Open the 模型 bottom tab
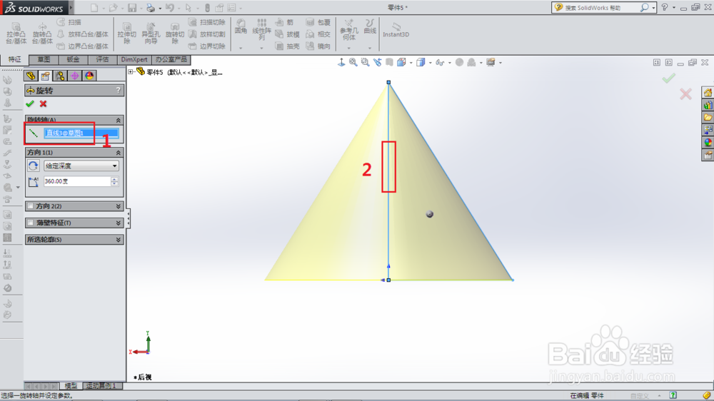714x401 pixels. pyautogui.click(x=71, y=385)
